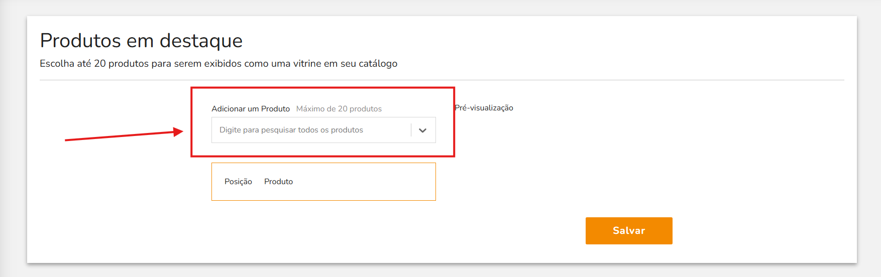This screenshot has height=277, width=881.
Task: Expand the product search dropdown chevron
Action: point(423,130)
